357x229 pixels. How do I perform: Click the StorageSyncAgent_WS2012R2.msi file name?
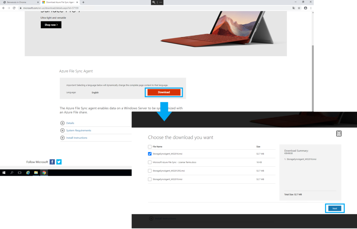click(169, 171)
